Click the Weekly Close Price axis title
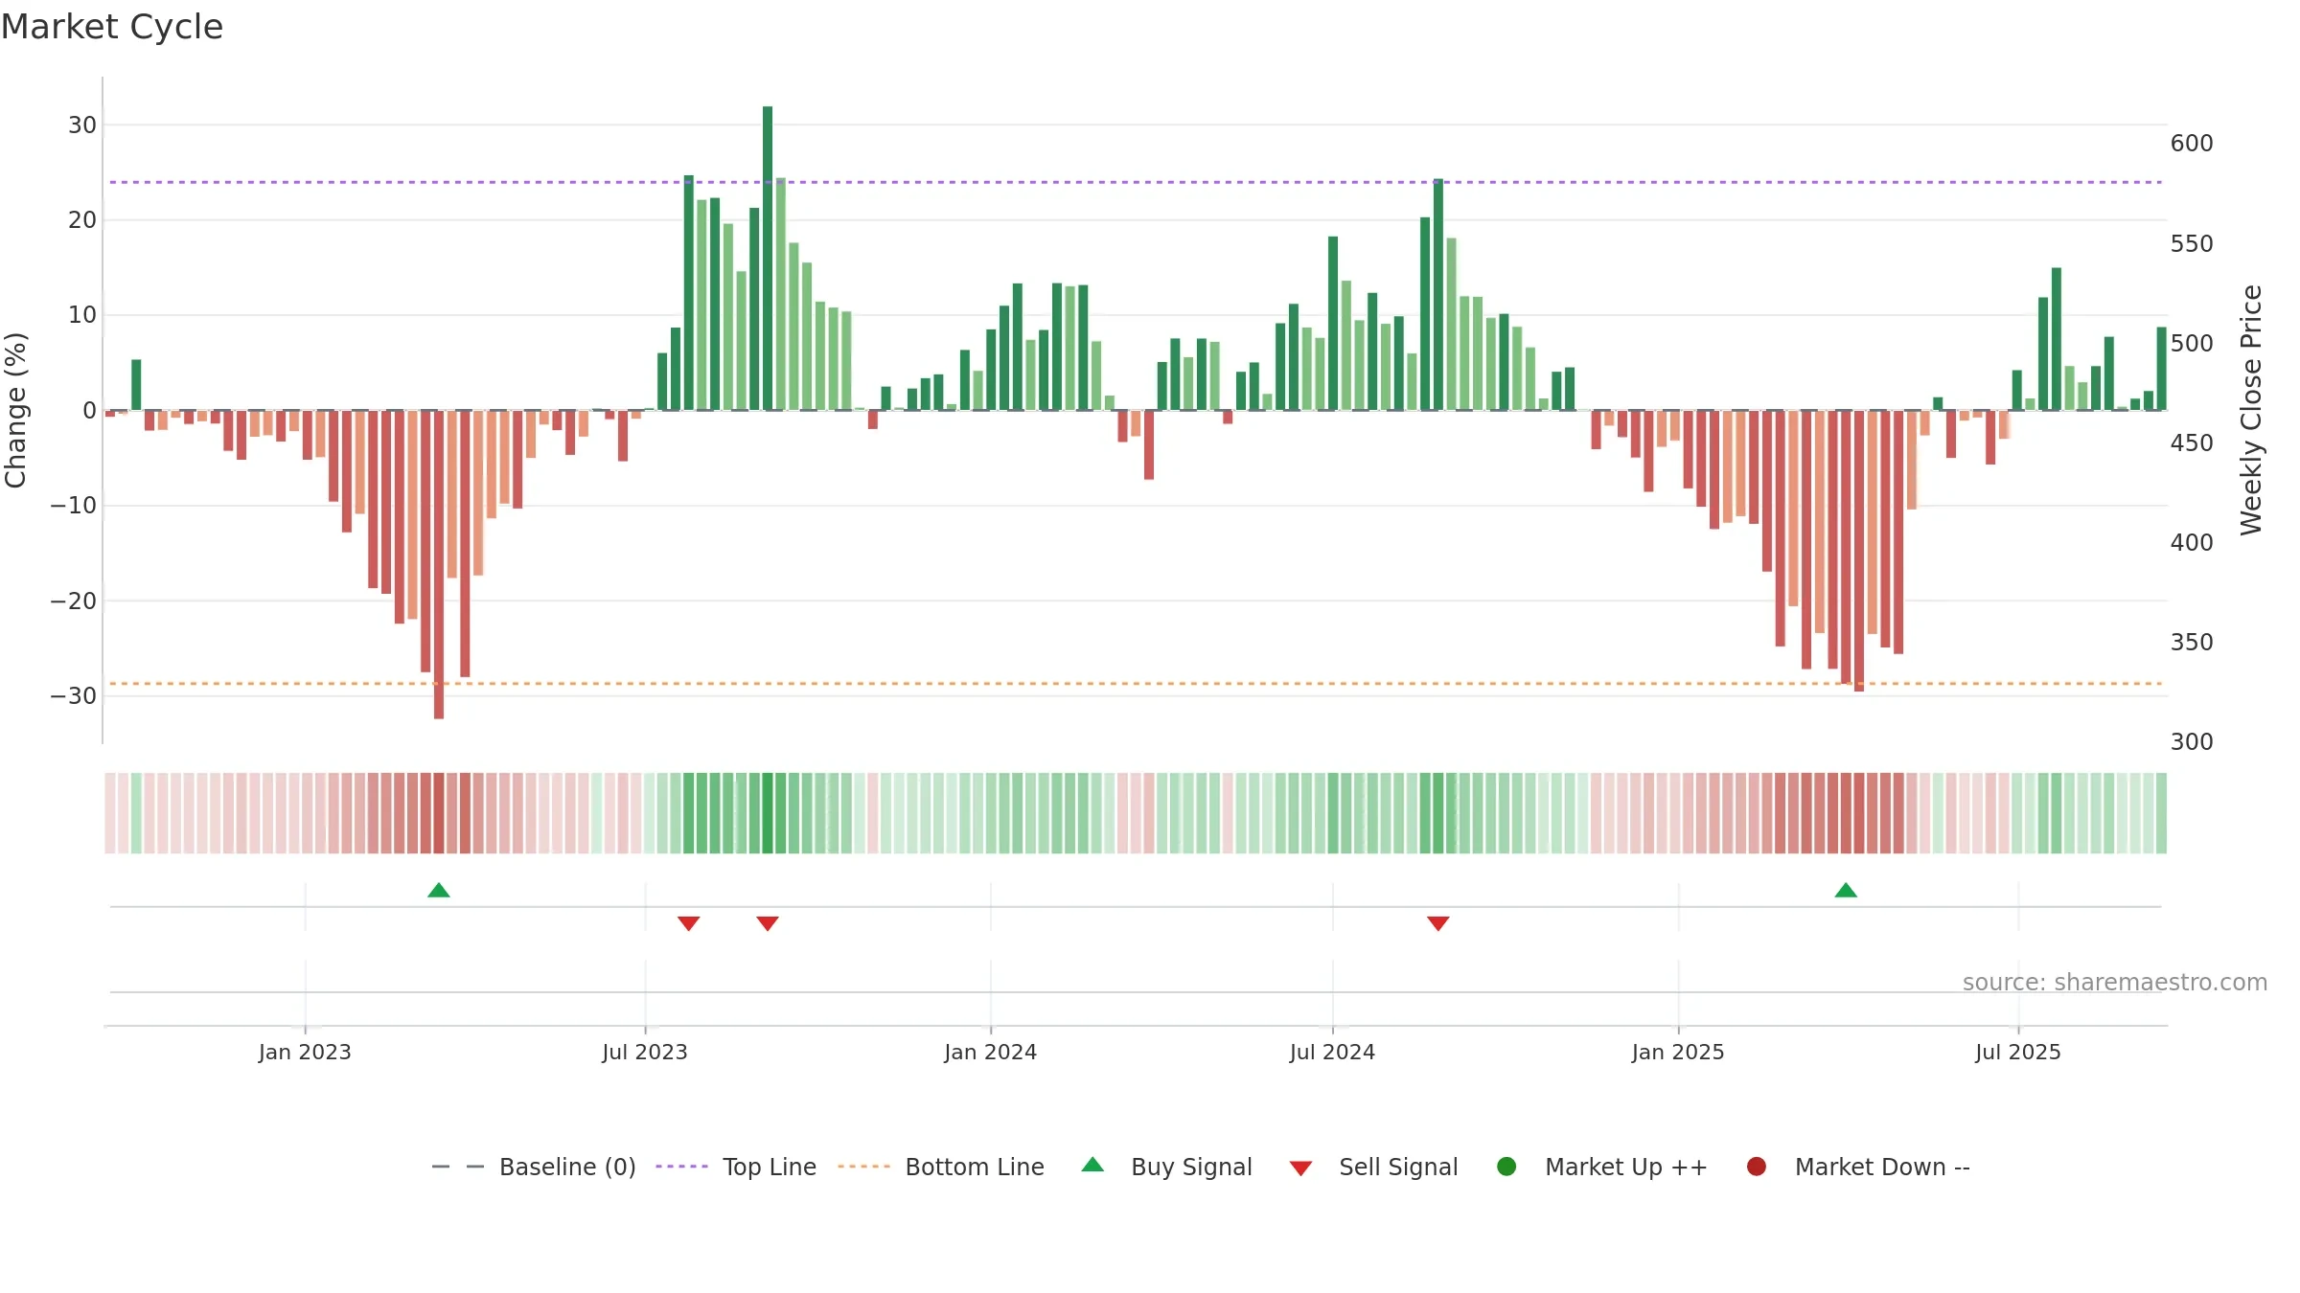Screen dimensions: 2300x1293 [x=2251, y=410]
